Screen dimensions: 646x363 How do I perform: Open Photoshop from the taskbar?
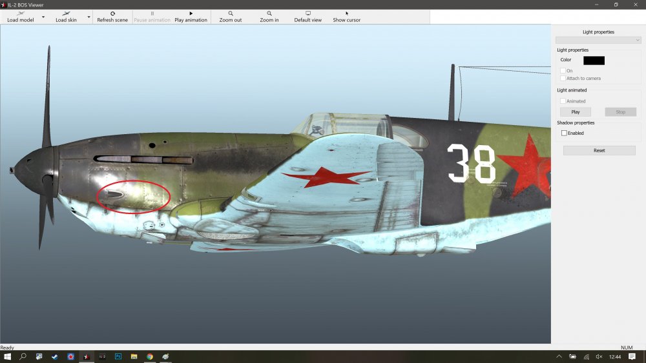[x=118, y=357]
